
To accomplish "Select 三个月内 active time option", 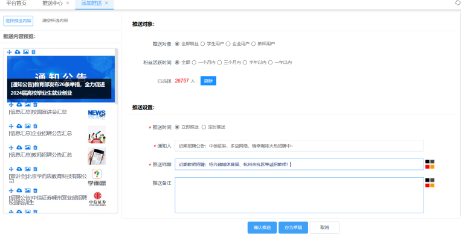I will 219,63.
